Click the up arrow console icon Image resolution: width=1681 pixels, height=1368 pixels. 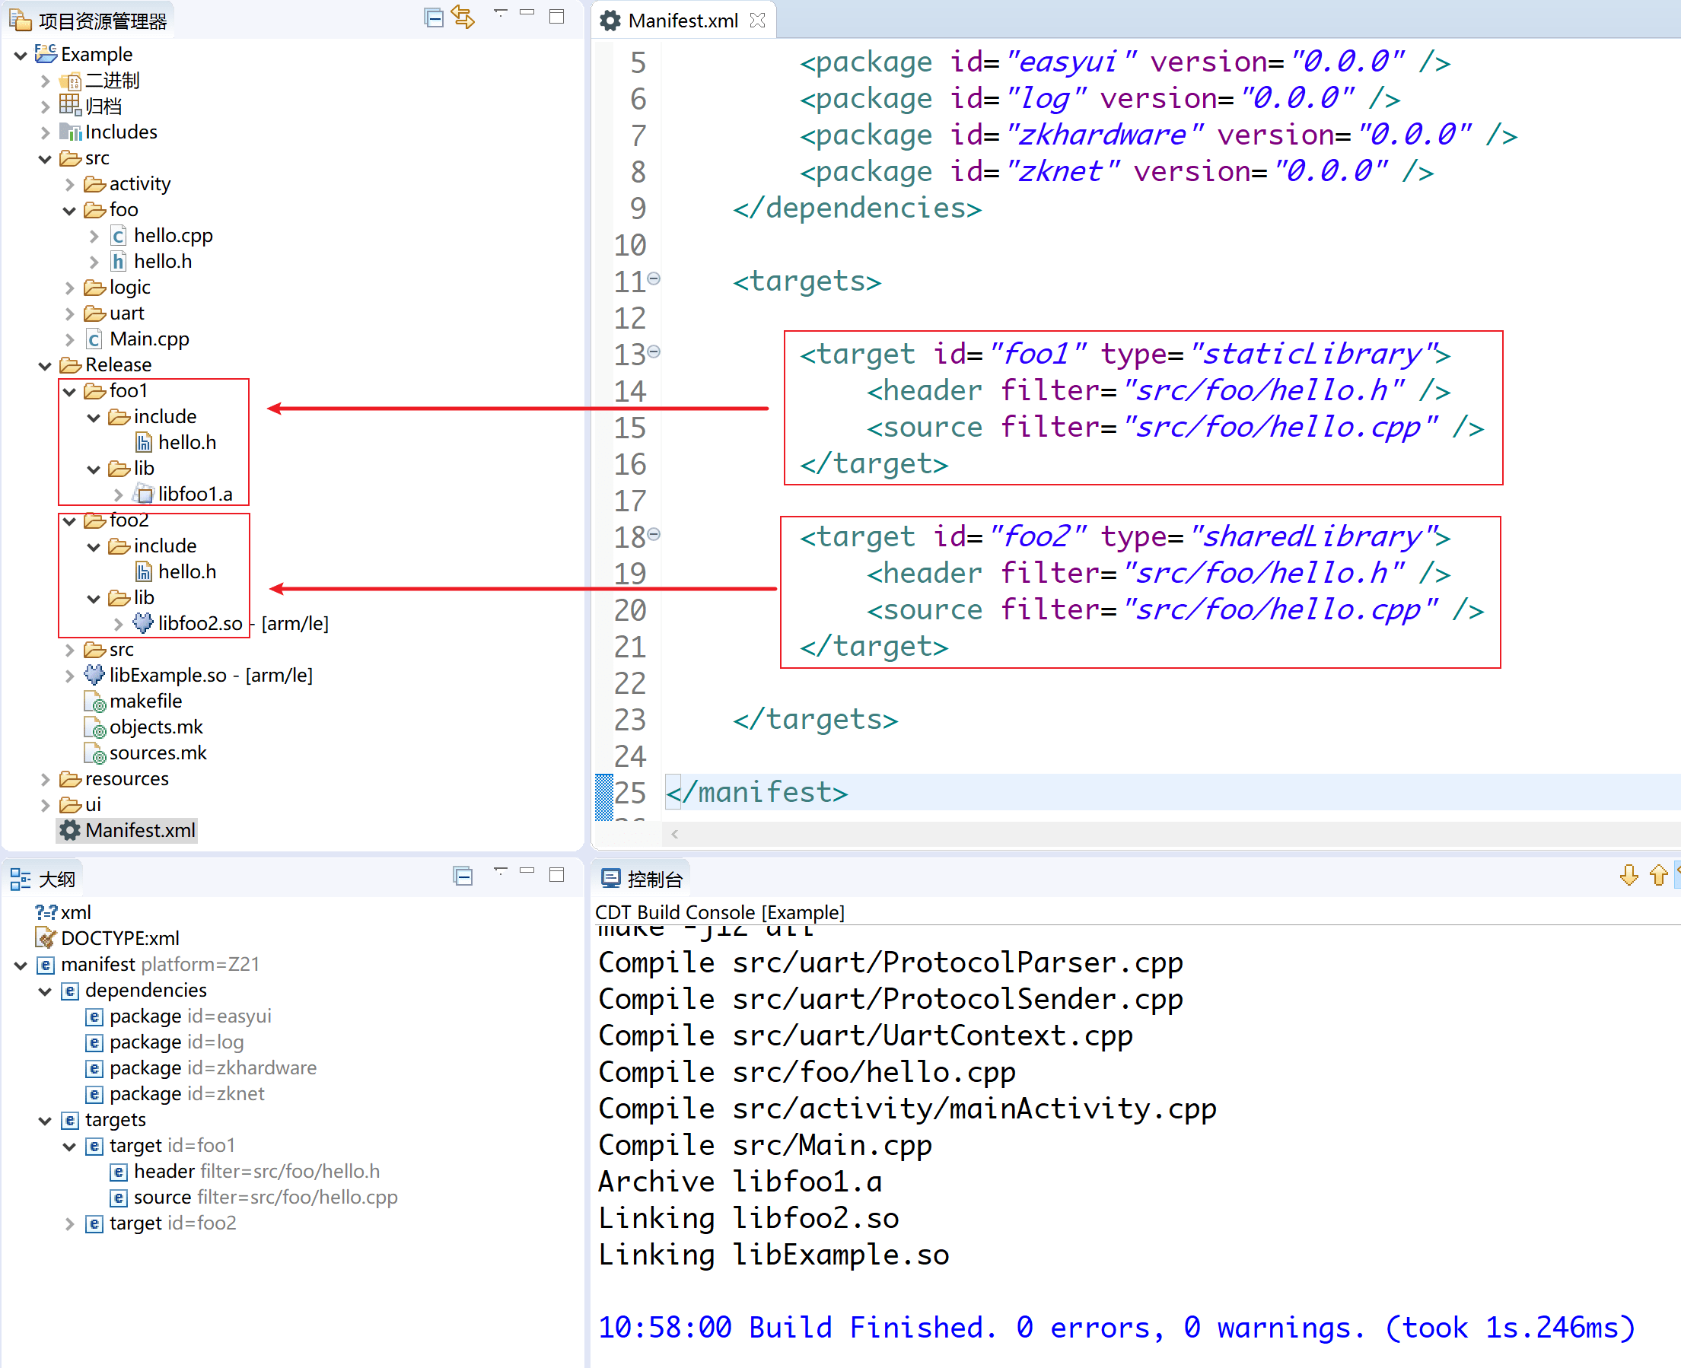tap(1658, 876)
